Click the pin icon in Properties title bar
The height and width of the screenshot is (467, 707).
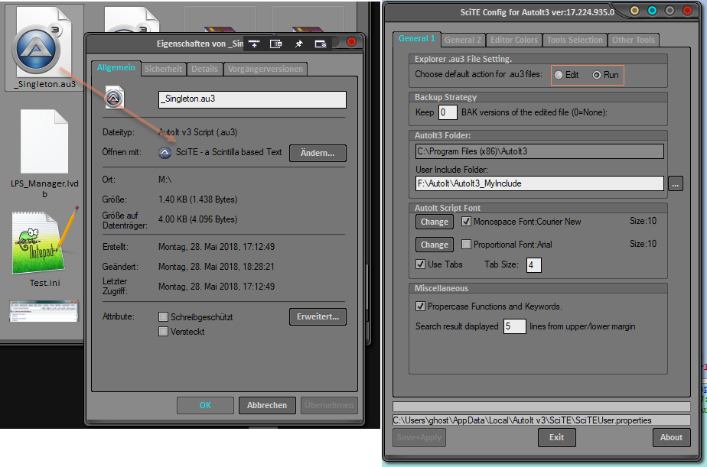click(x=298, y=44)
